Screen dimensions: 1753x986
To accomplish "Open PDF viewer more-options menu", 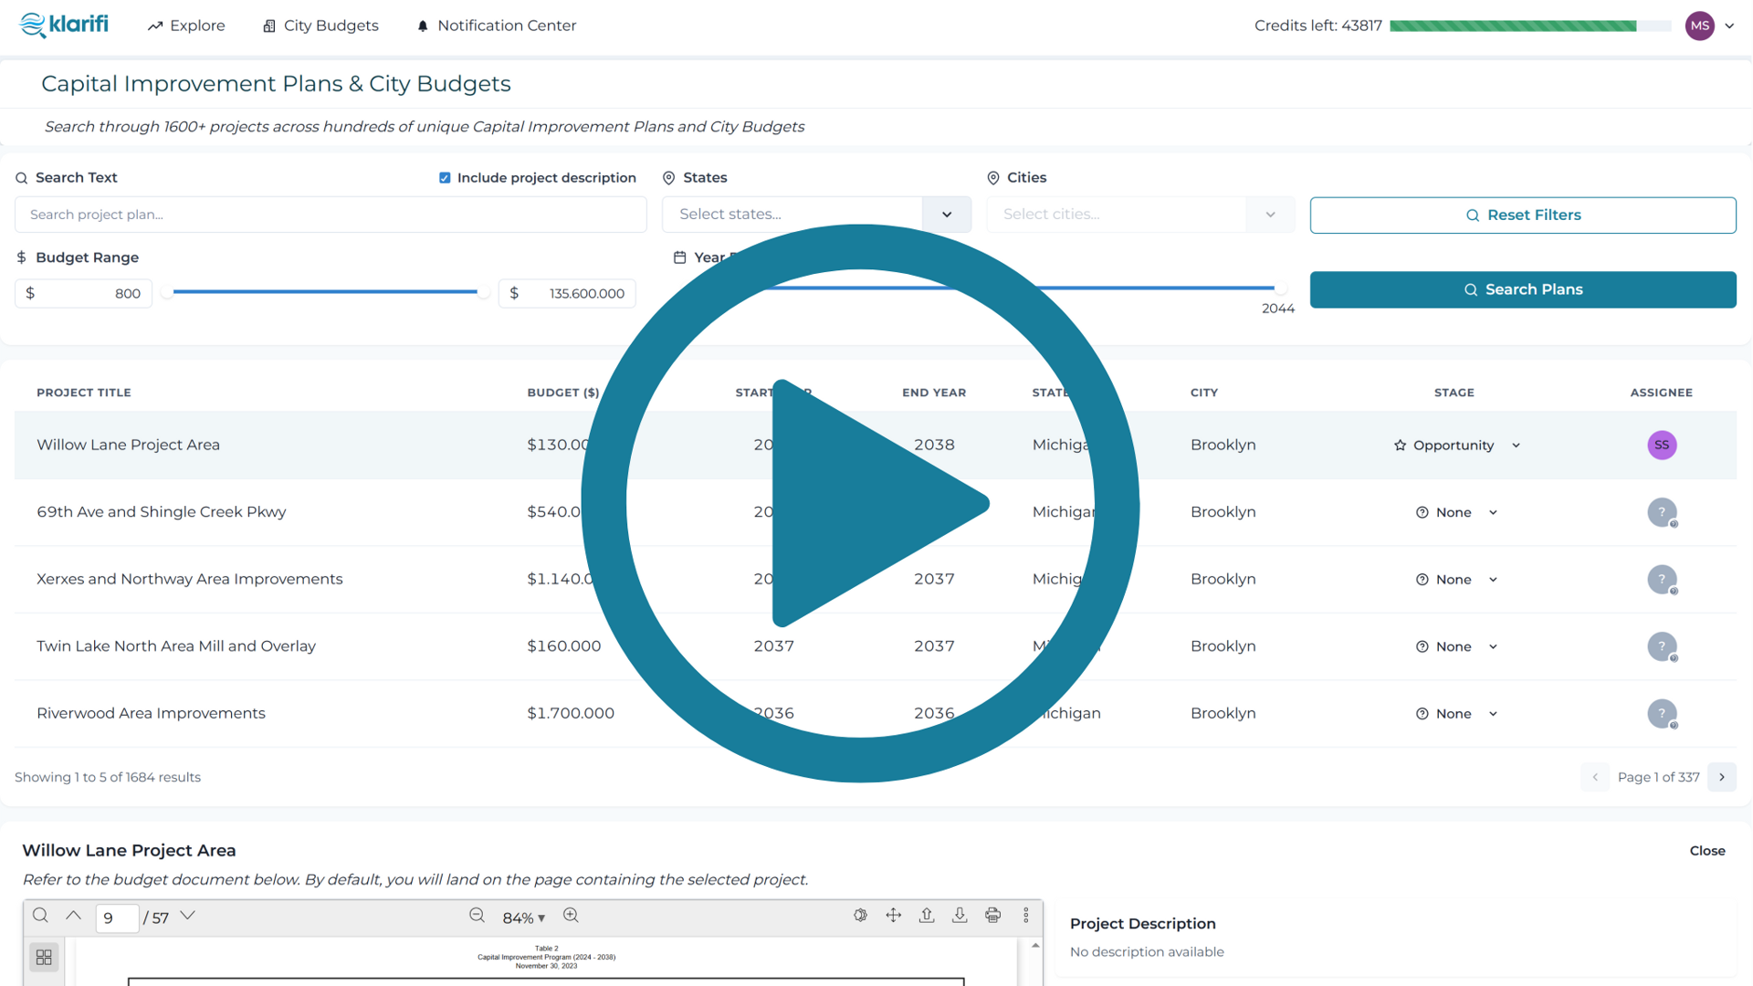I will pos(1025,916).
